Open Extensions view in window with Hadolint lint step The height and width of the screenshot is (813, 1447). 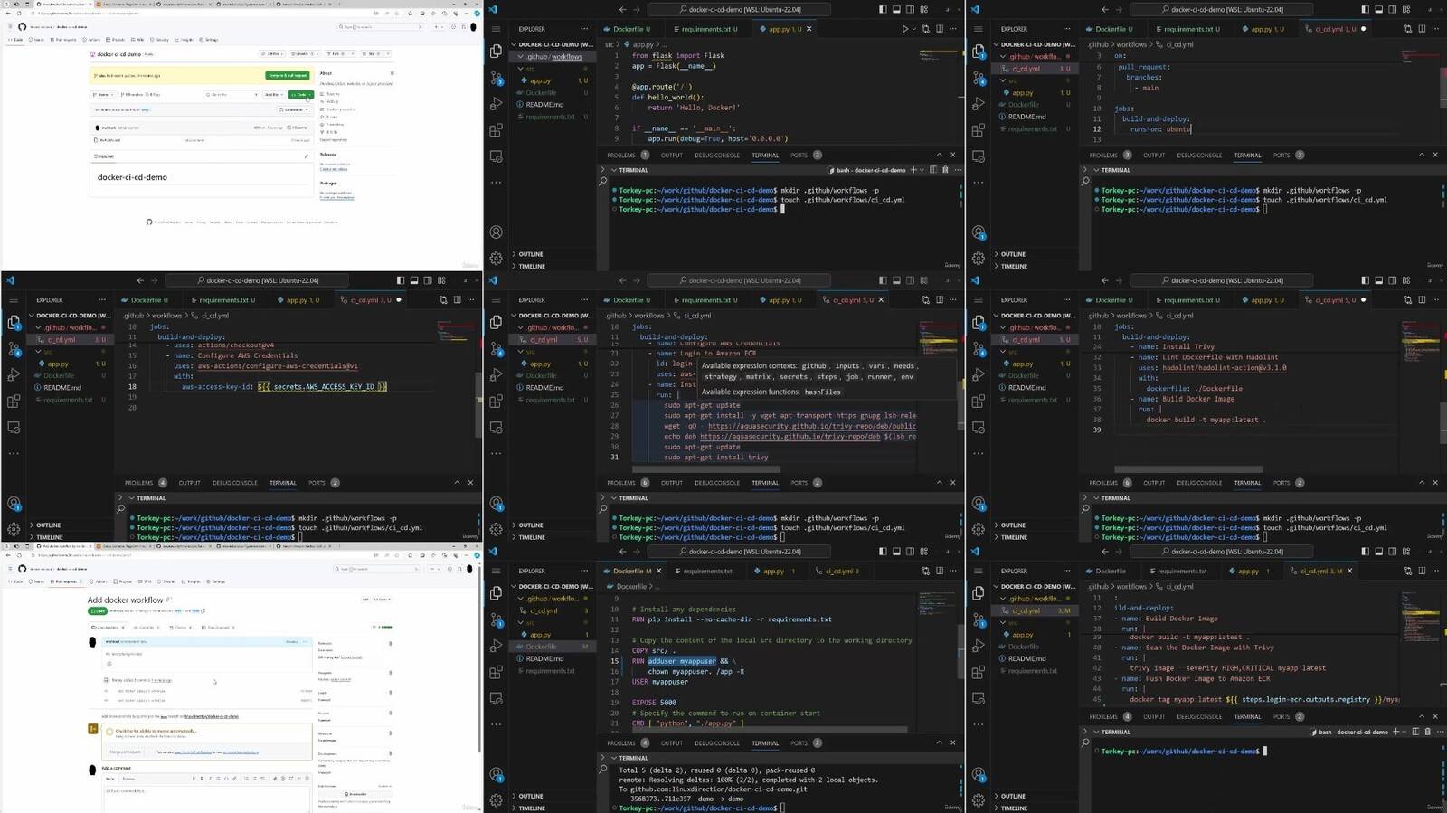(978, 402)
